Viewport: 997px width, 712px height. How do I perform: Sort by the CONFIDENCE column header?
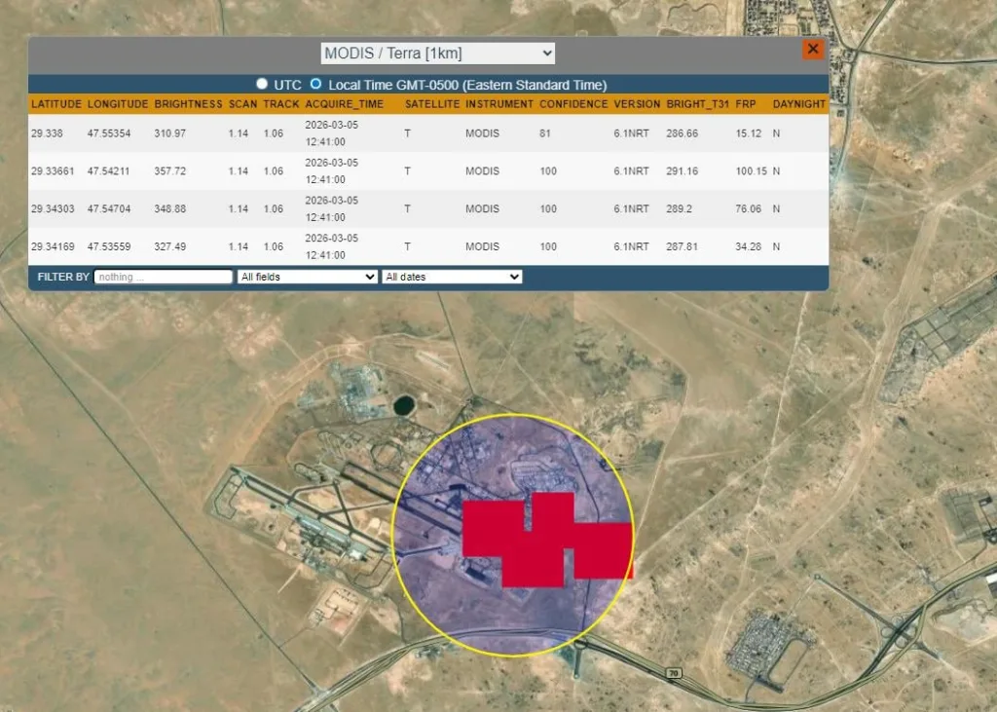tap(573, 103)
